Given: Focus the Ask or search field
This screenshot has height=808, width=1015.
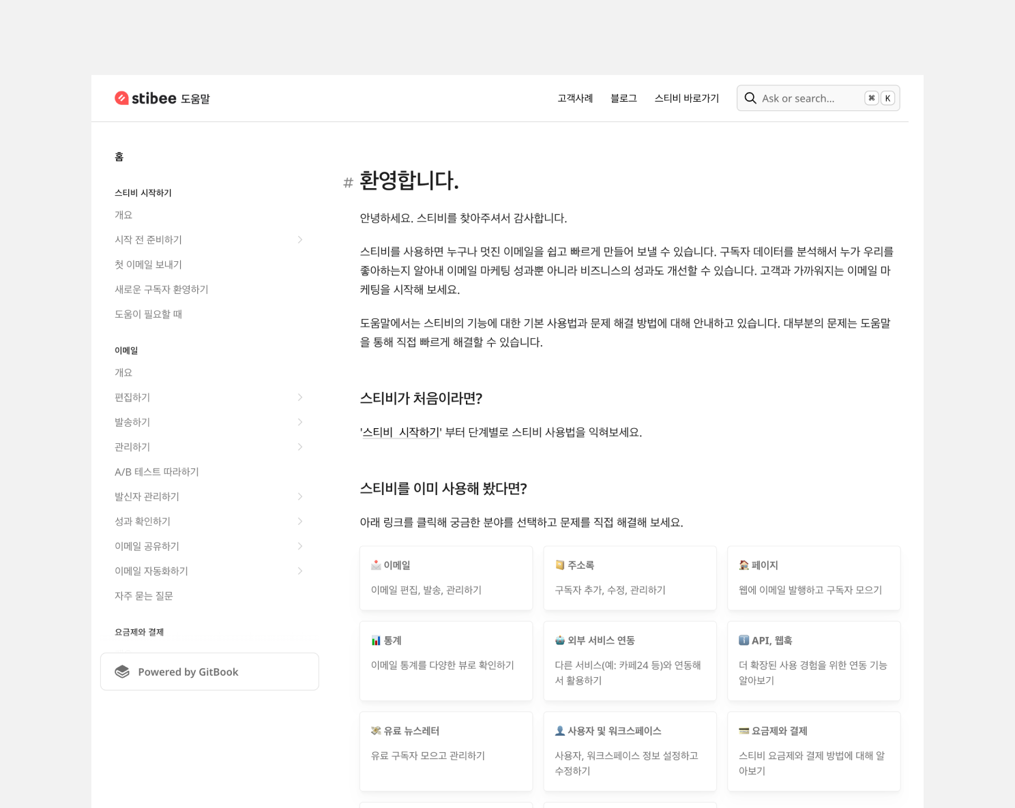Looking at the screenshot, I should pyautogui.click(x=808, y=98).
